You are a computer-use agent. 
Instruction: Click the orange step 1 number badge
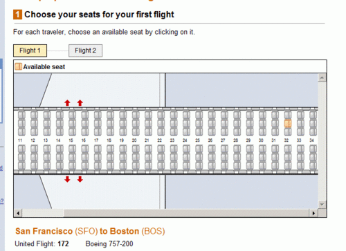pyautogui.click(x=17, y=15)
